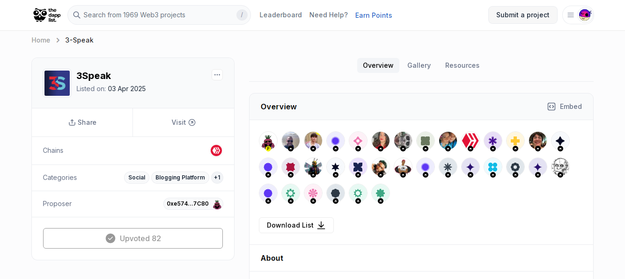
Task: Click the dark gray flower ring avatar
Action: click(x=515, y=167)
